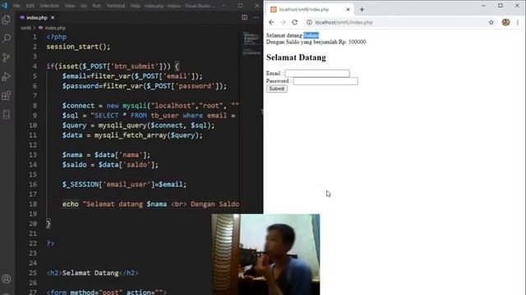Image resolution: width=526 pixels, height=295 pixels.
Task: Click the site information icon
Action: click(309, 22)
